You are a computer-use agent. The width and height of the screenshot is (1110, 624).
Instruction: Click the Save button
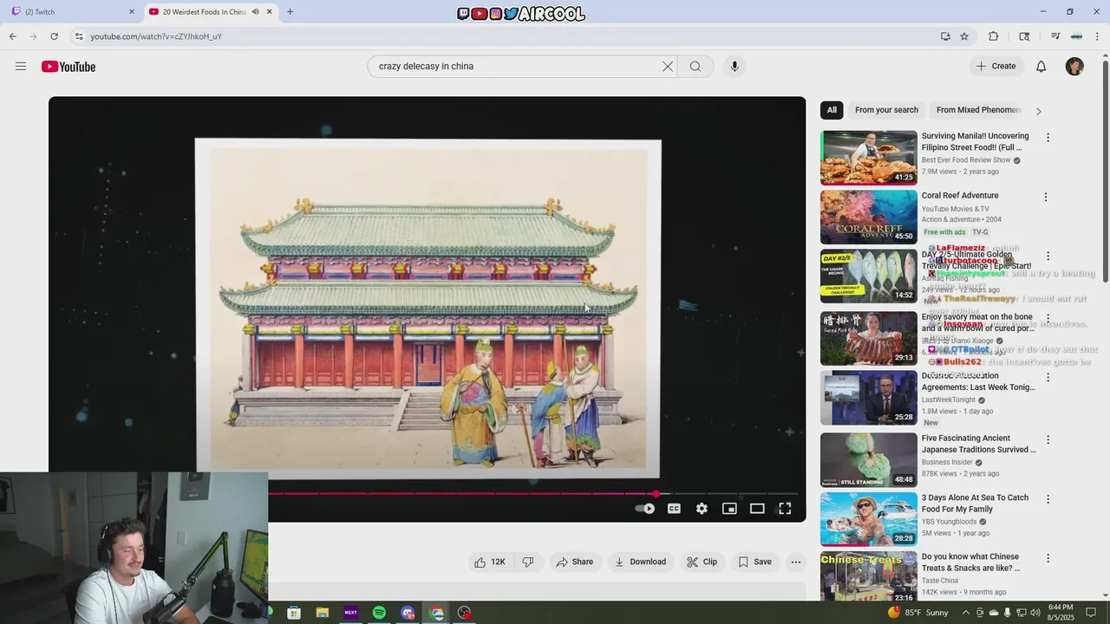(x=754, y=562)
